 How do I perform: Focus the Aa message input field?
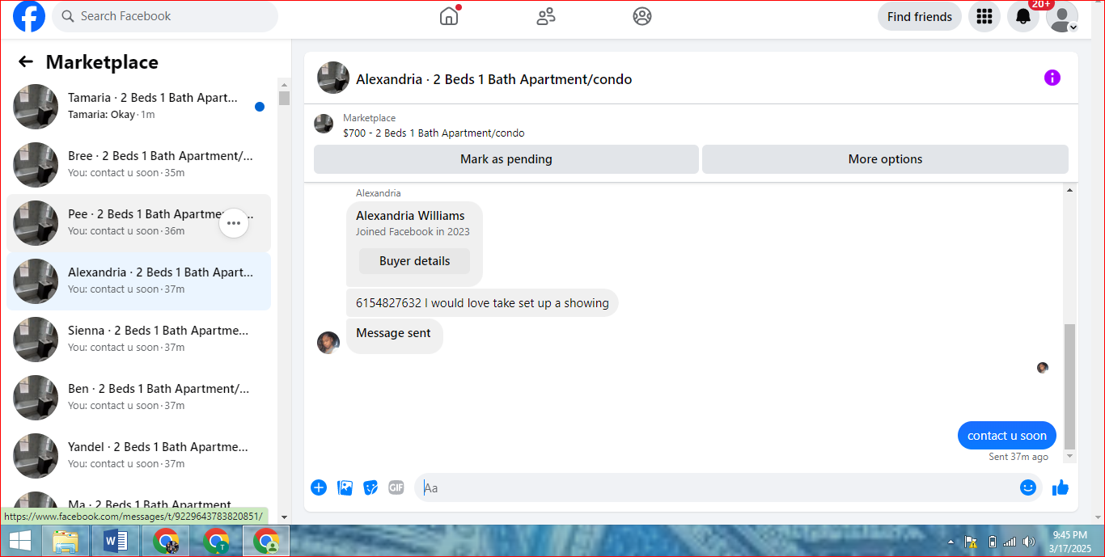coord(716,487)
